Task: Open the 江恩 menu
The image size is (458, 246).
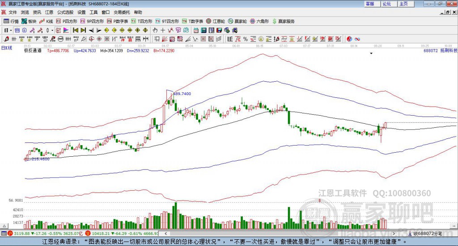Action: 49,12
